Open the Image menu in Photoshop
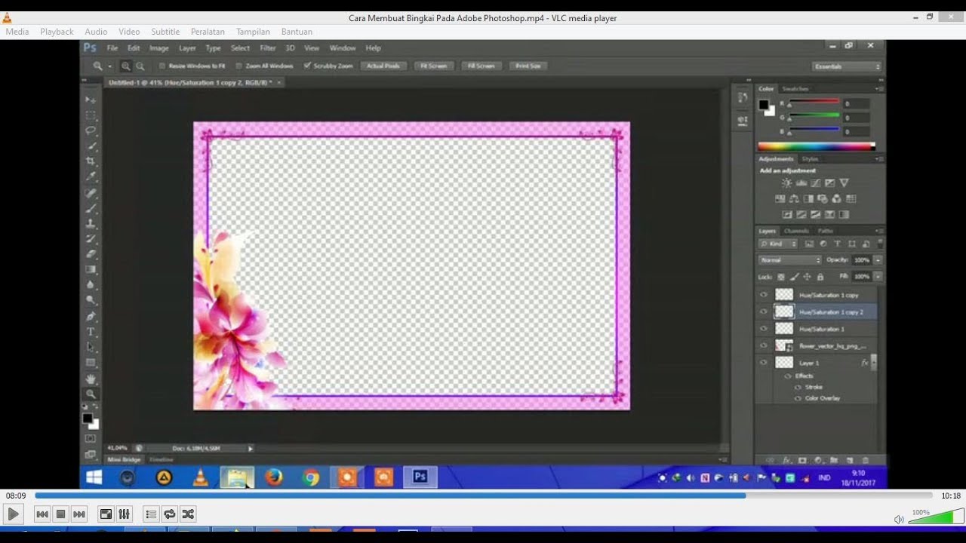Image resolution: width=966 pixels, height=543 pixels. pos(159,48)
